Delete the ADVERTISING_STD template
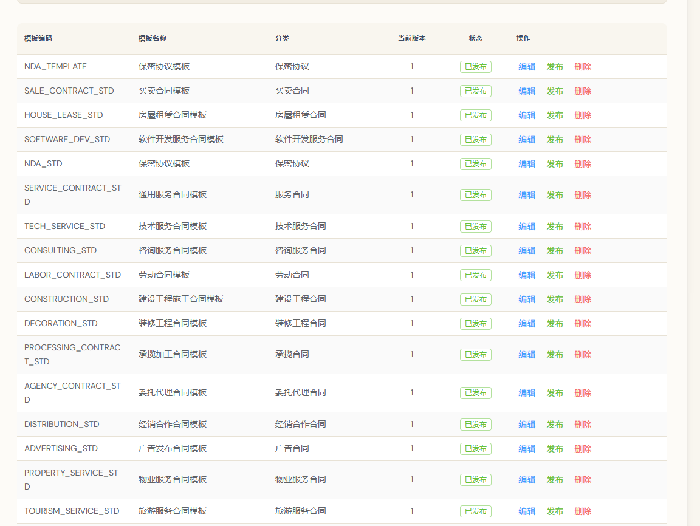The width and height of the screenshot is (700, 526). point(583,449)
